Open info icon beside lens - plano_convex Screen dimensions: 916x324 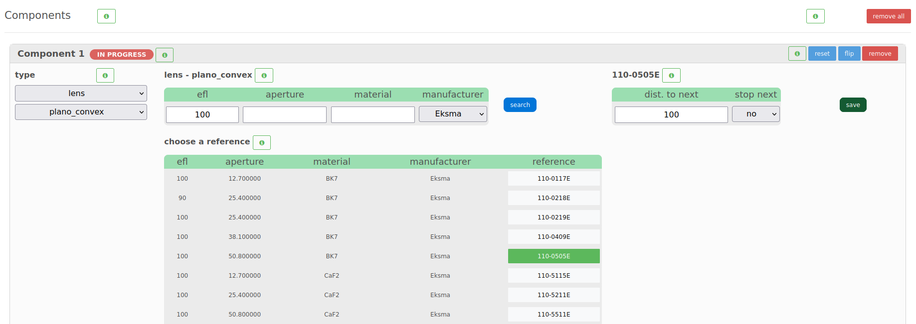pos(264,75)
